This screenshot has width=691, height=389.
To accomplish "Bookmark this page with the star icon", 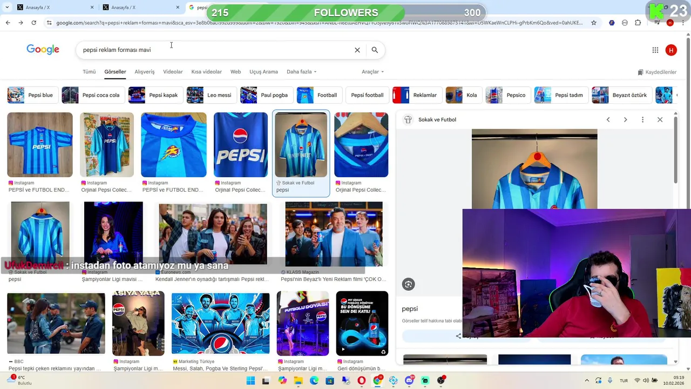I will 594,23.
